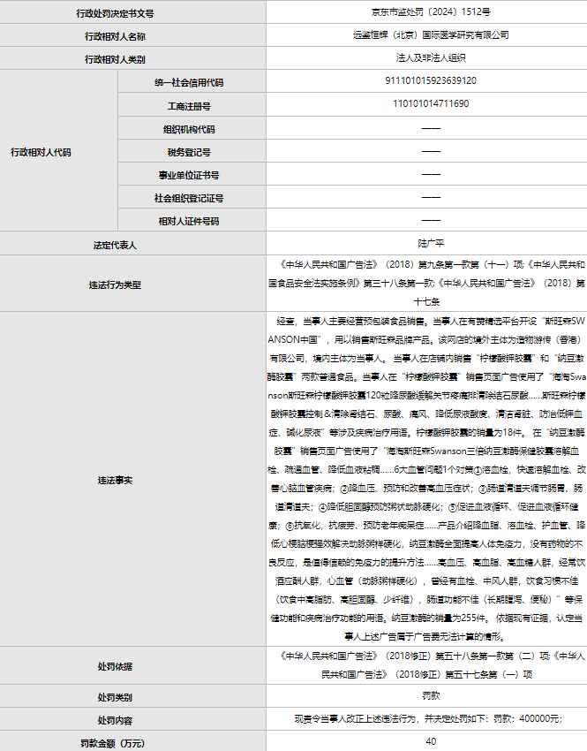Select the company name 远鉴恒辉（北京）国际医学研究有限公司

[x=430, y=35]
